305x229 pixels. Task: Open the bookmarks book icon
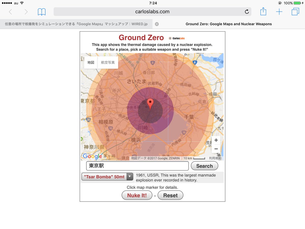(x=42, y=12)
